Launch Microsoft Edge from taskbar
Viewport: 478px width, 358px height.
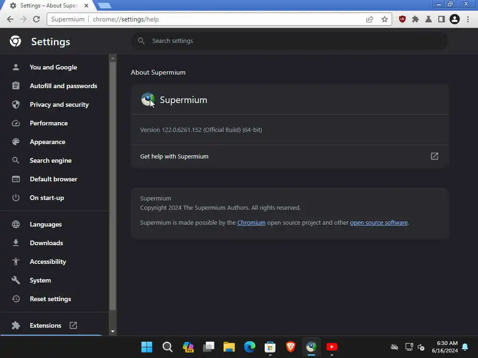pyautogui.click(x=250, y=347)
